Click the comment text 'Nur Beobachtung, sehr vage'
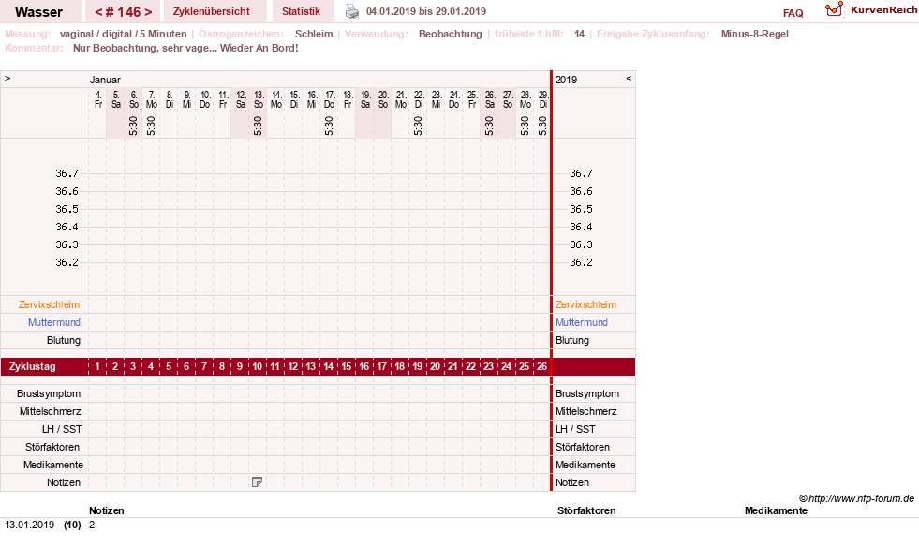The height and width of the screenshot is (547, 919). 141,48
